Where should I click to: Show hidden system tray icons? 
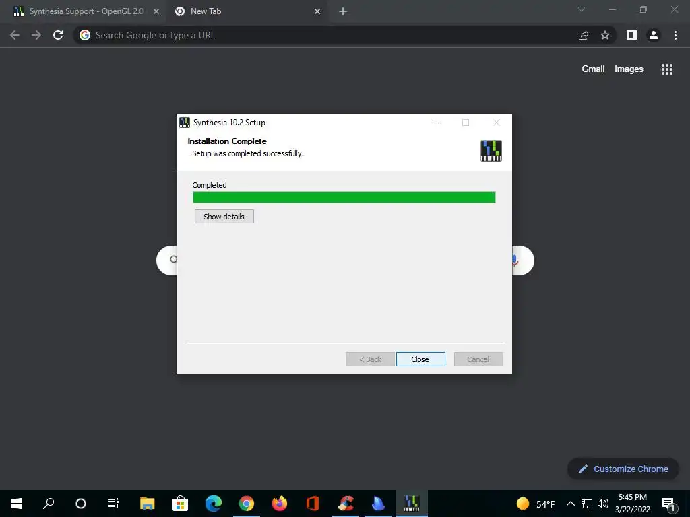click(x=570, y=504)
